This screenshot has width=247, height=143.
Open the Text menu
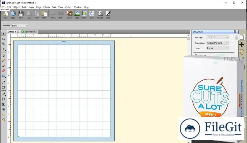pyautogui.click(x=54, y=7)
